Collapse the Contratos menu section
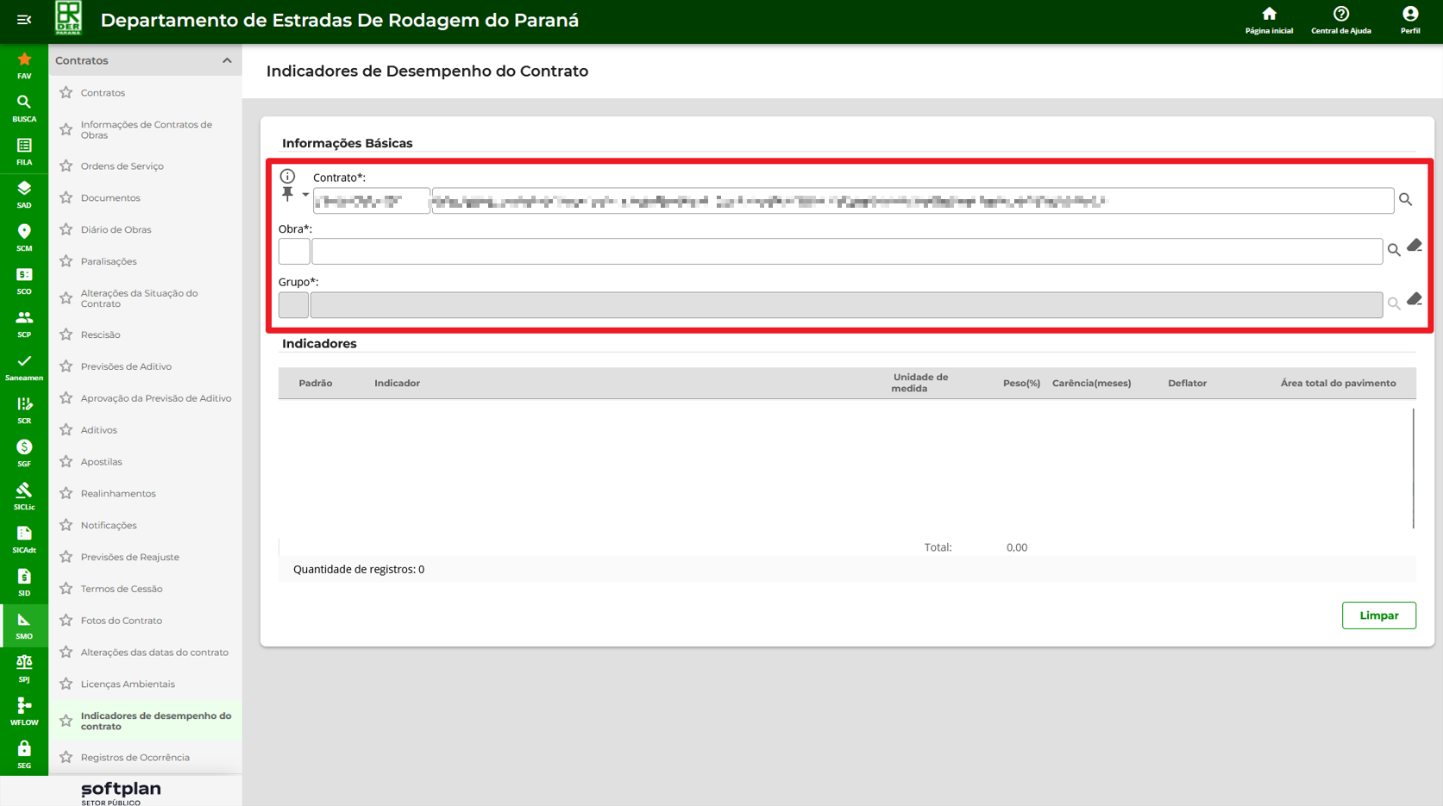 (x=227, y=60)
